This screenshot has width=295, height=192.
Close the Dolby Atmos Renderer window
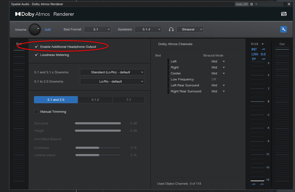point(289,4)
